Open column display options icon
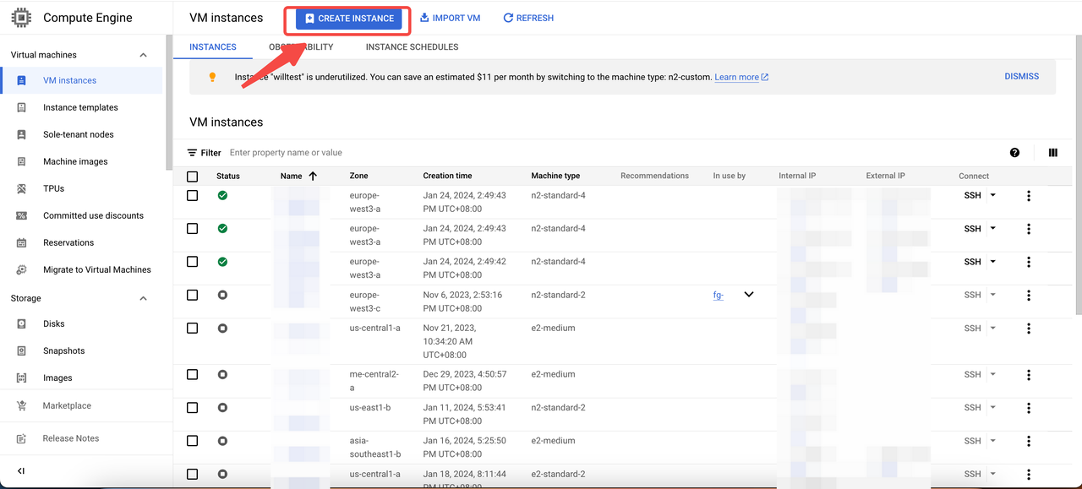1082x489 pixels. click(1052, 153)
